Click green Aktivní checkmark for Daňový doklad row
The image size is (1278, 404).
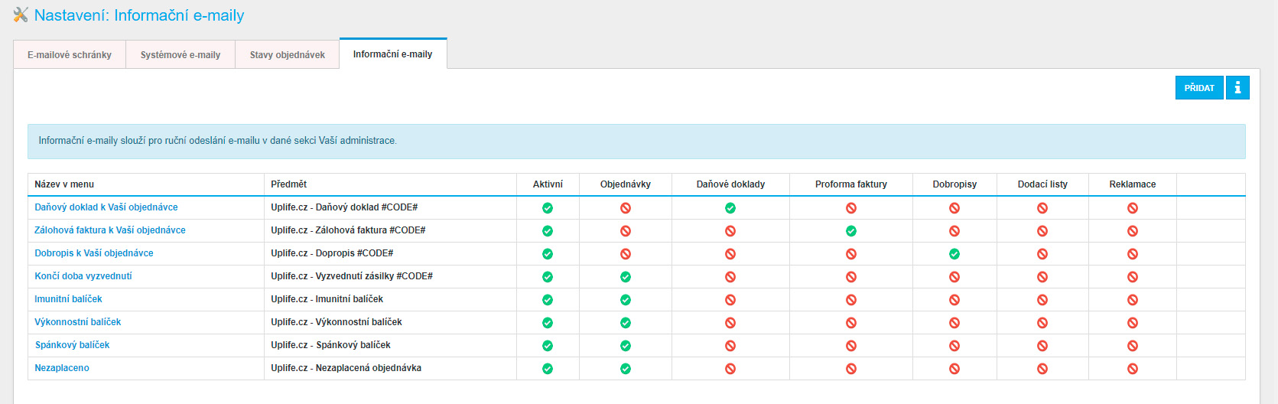point(548,208)
